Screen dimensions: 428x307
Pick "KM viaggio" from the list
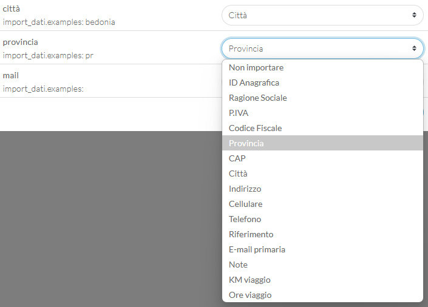322,280
